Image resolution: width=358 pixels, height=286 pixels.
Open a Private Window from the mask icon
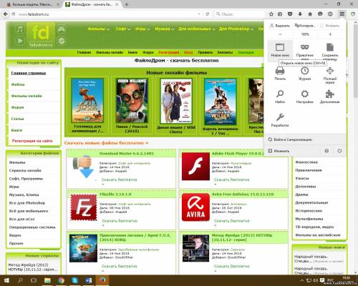(x=305, y=47)
